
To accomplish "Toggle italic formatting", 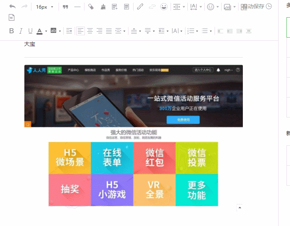I will click(x=21, y=31).
